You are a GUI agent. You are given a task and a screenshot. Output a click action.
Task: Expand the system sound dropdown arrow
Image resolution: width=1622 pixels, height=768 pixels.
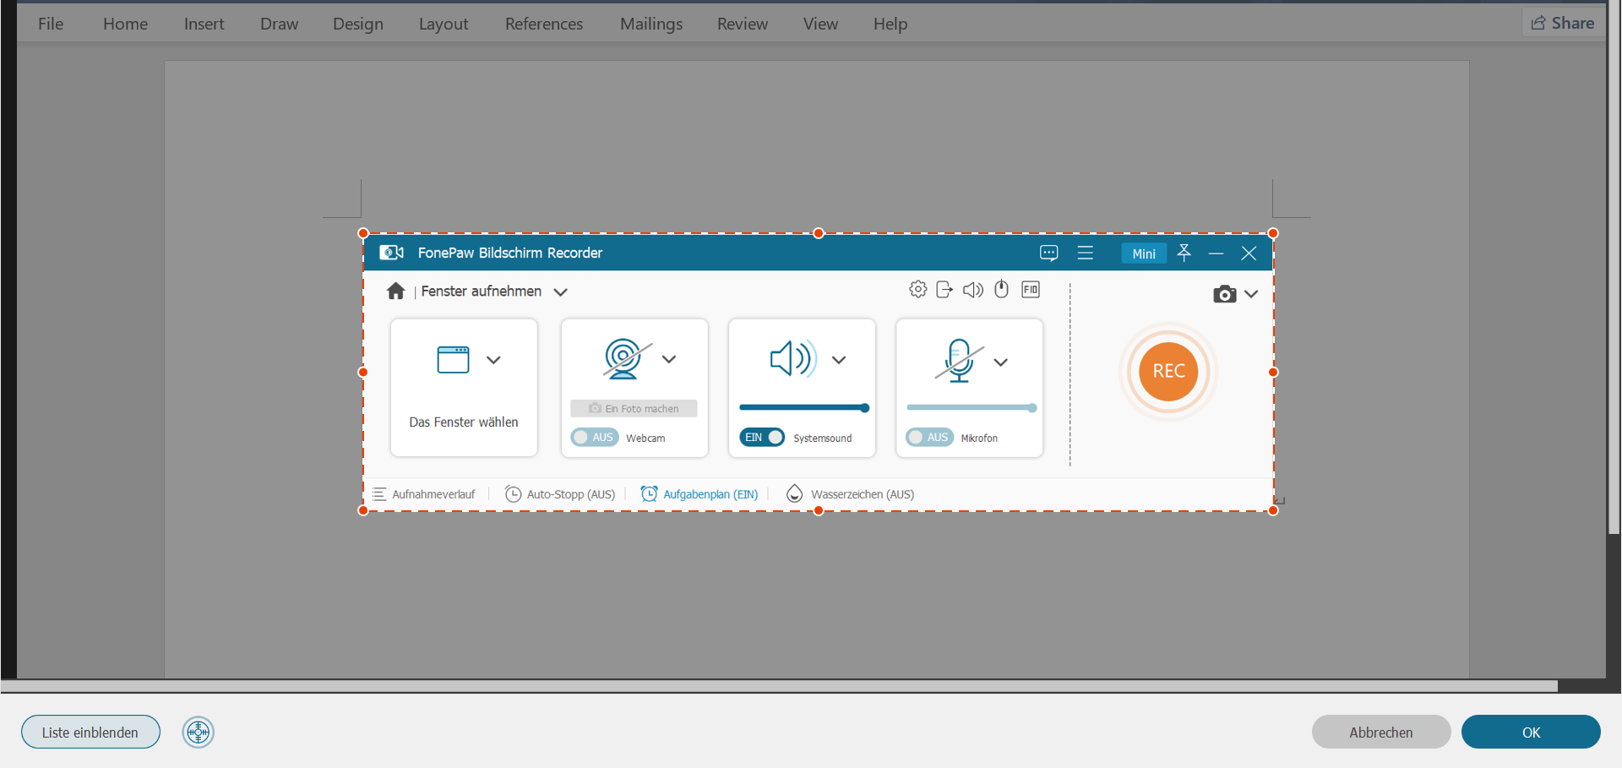coord(839,360)
